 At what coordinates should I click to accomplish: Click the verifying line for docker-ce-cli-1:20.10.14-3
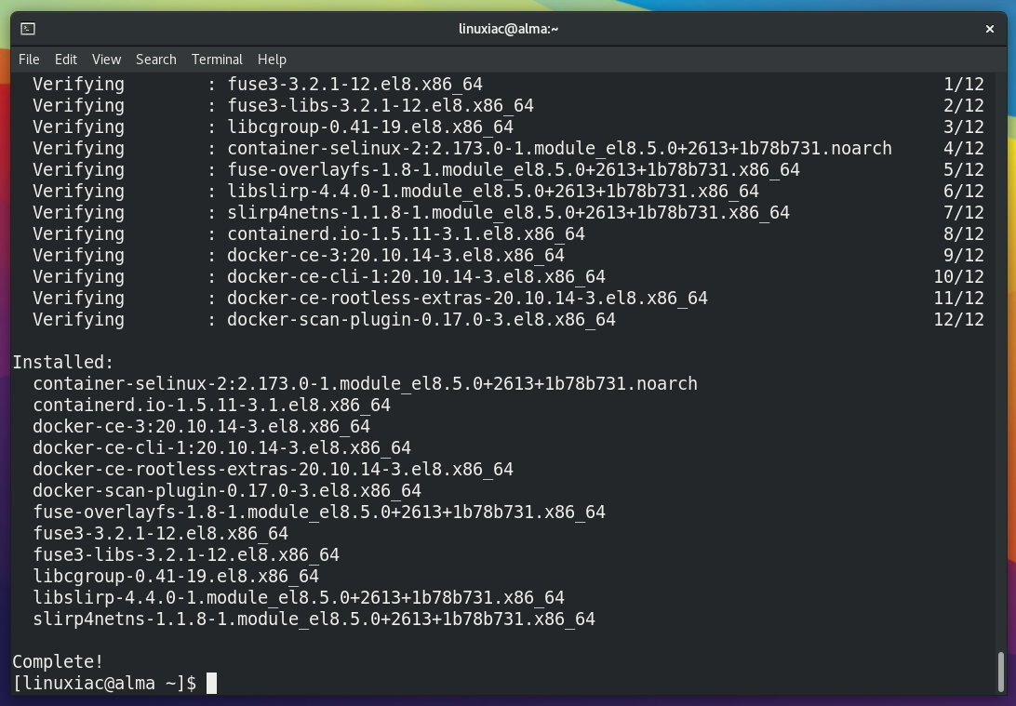[508, 276]
